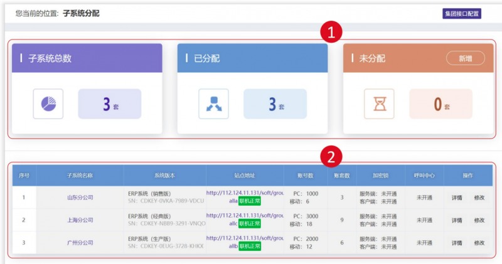Open 集团接口配置 at top right
Screen dimensions: 502x264
click(x=461, y=13)
